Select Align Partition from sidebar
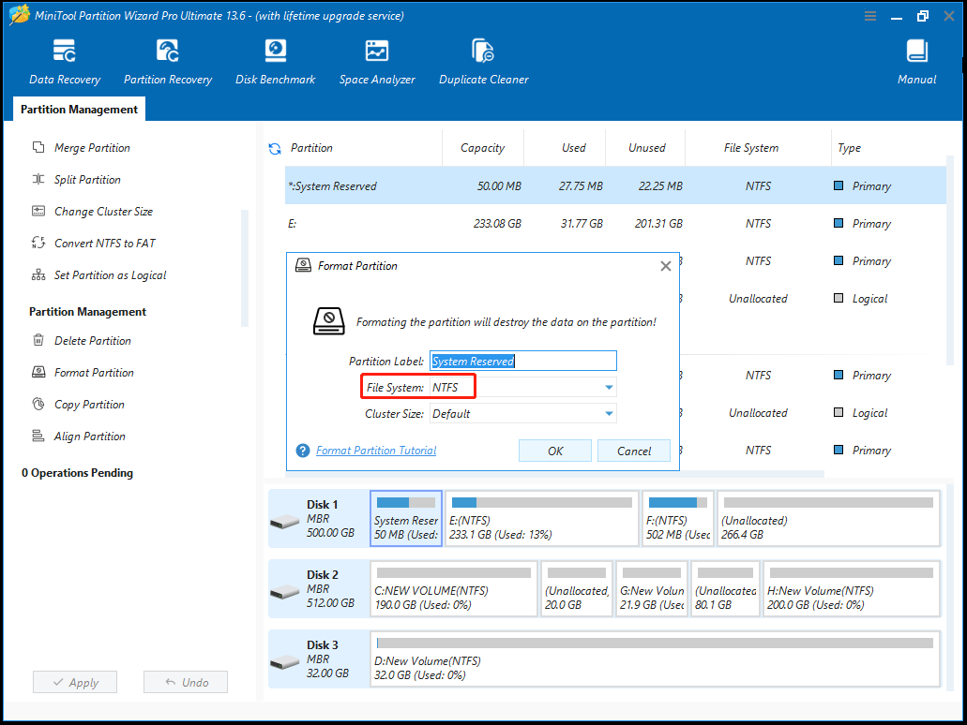967x725 pixels. click(90, 436)
